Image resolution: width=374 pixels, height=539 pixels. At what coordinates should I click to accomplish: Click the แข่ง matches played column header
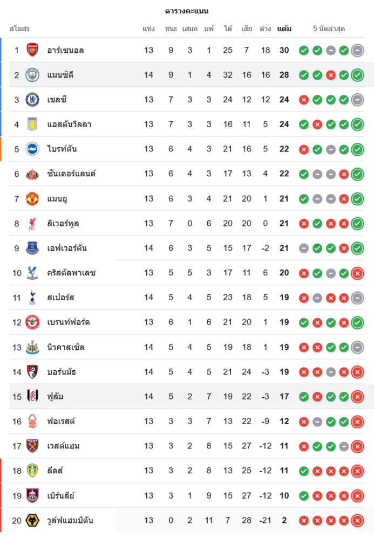(x=149, y=29)
